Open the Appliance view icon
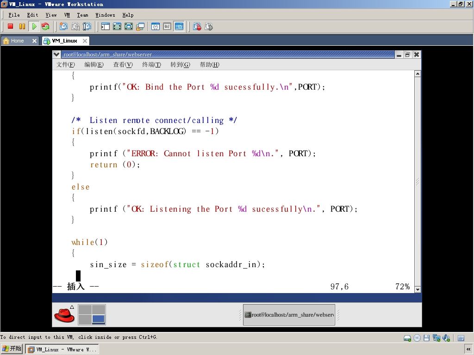 click(167, 26)
